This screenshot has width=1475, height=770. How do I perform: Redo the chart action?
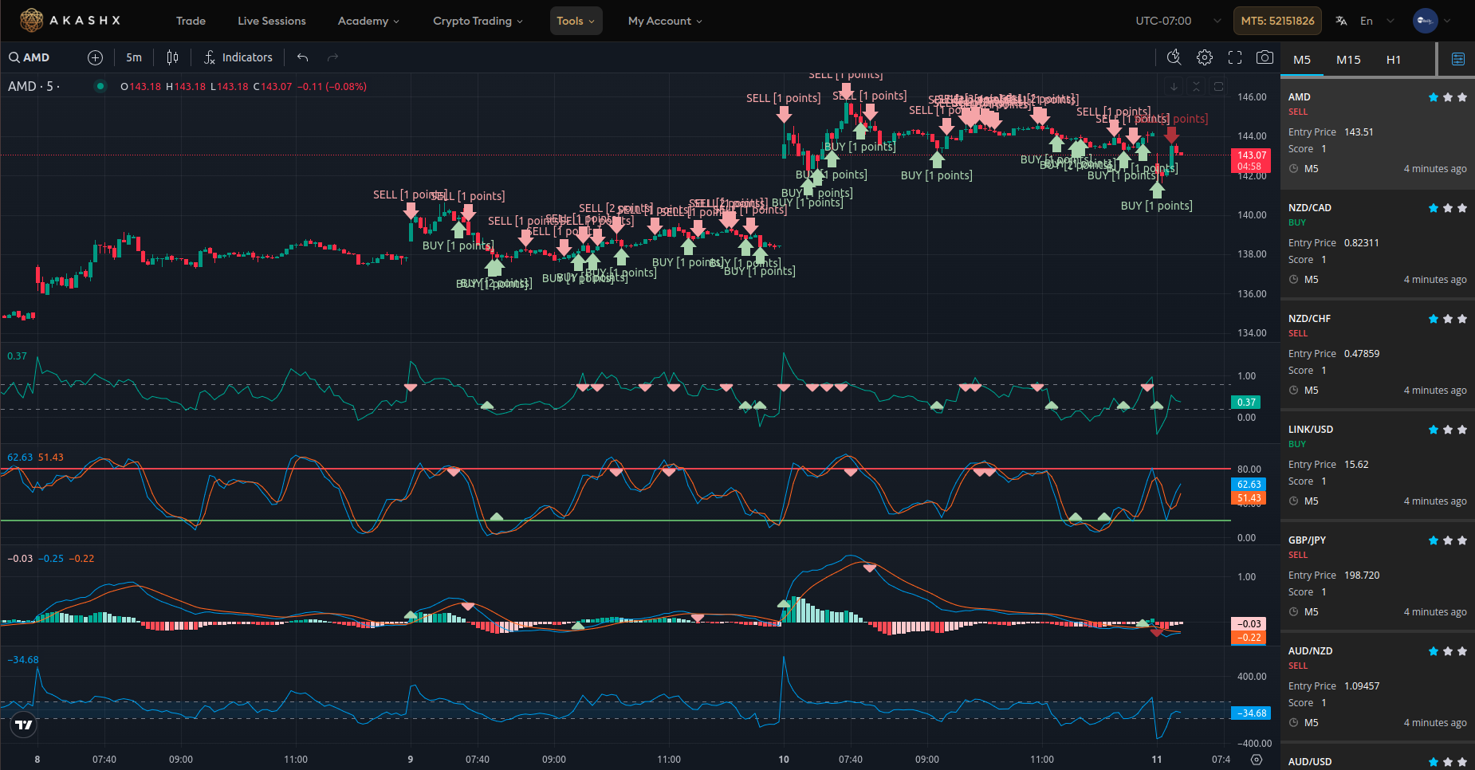(x=333, y=57)
